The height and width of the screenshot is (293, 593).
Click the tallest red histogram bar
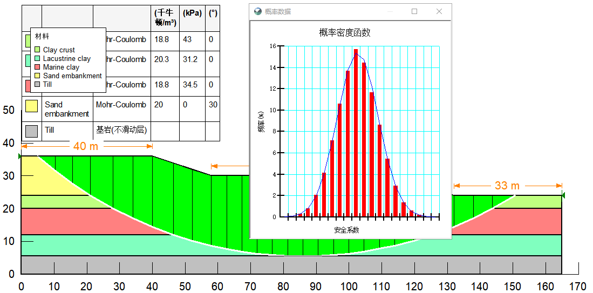(356, 133)
